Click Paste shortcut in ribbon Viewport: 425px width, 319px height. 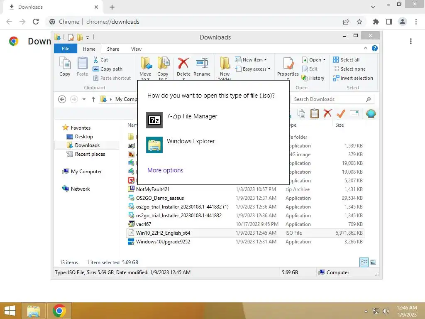112,78
